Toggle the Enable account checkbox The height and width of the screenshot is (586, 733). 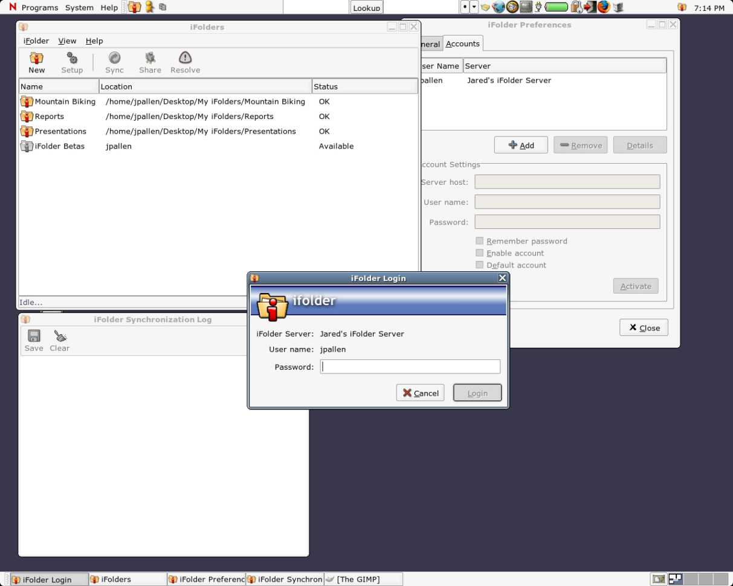(x=480, y=253)
